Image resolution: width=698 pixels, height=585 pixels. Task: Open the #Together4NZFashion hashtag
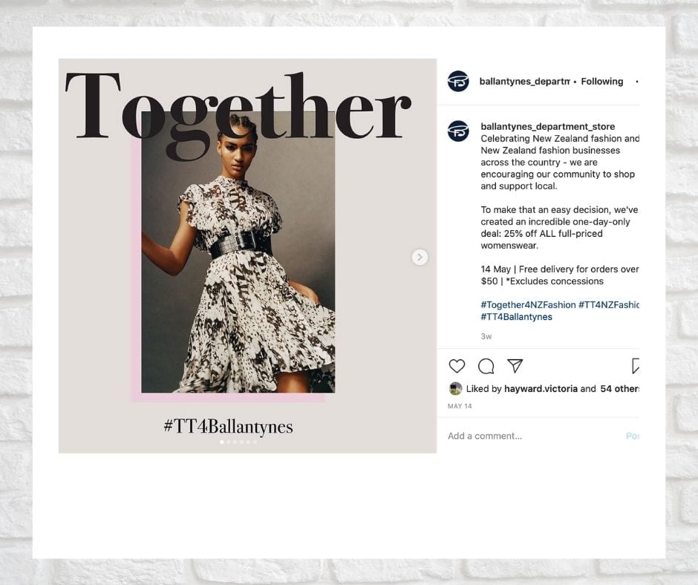[528, 305]
